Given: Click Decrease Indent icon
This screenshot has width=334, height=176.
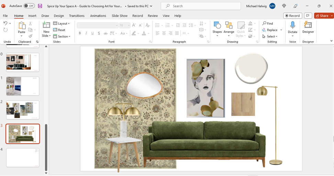Looking at the screenshot, I should click(178, 25).
